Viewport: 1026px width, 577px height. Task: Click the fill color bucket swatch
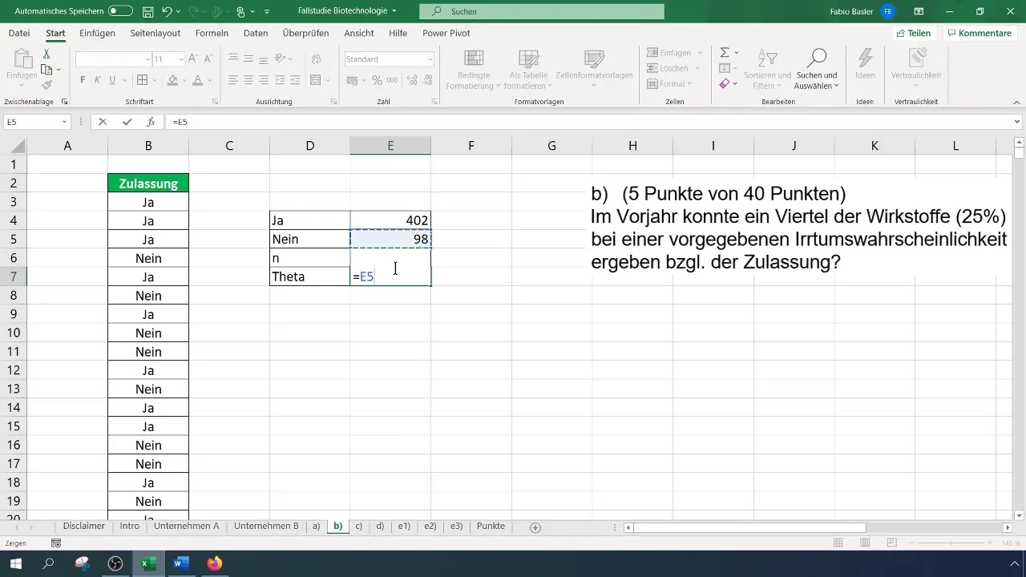[x=172, y=80]
